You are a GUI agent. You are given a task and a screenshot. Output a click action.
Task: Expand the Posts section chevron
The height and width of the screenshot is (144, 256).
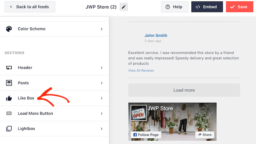pyautogui.click(x=102, y=83)
